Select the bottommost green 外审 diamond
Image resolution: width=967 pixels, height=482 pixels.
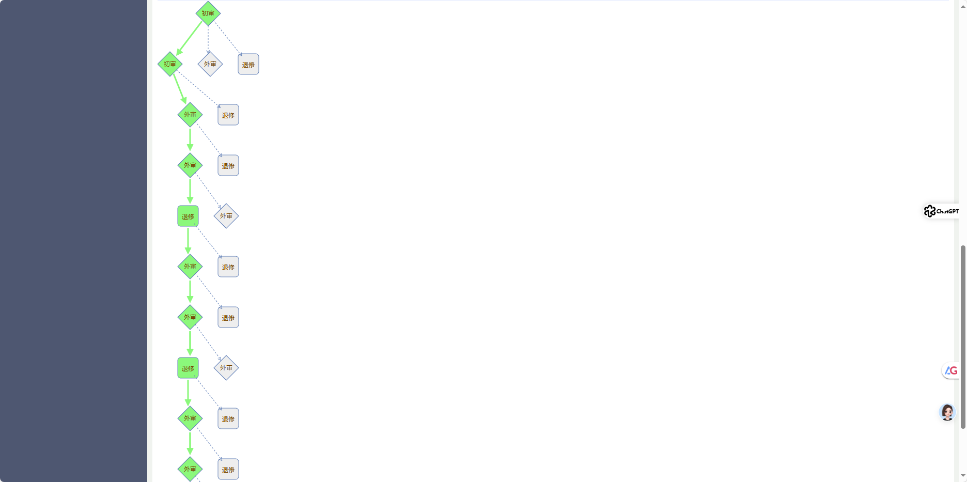pos(190,469)
